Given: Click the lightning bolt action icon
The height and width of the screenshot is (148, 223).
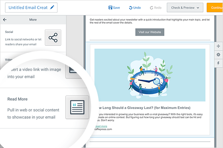Looking at the screenshot, I should point(218,63).
